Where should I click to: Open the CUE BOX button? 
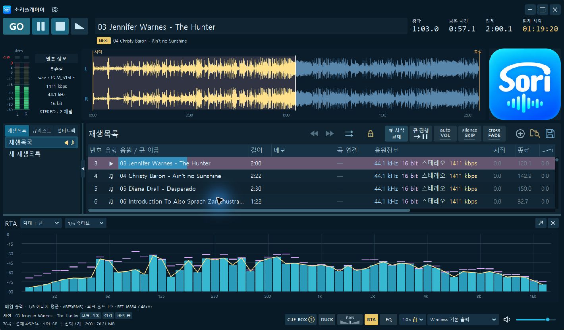pos(301,320)
